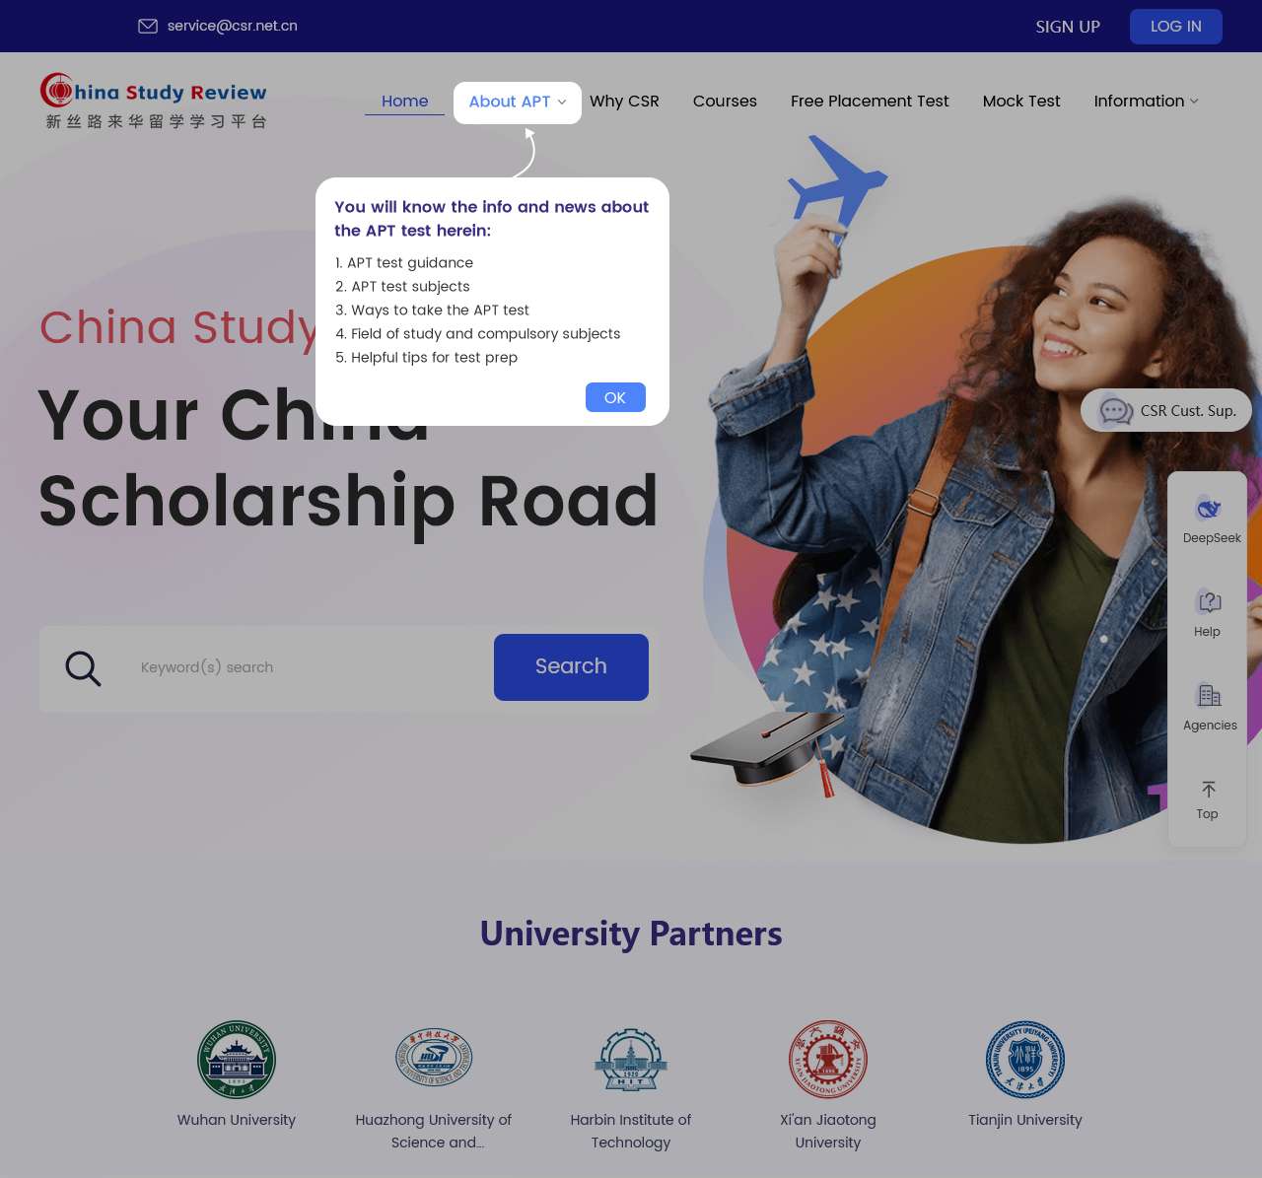1262x1178 pixels.
Task: Select the Tianjin University emblem
Action: pyautogui.click(x=1025, y=1060)
